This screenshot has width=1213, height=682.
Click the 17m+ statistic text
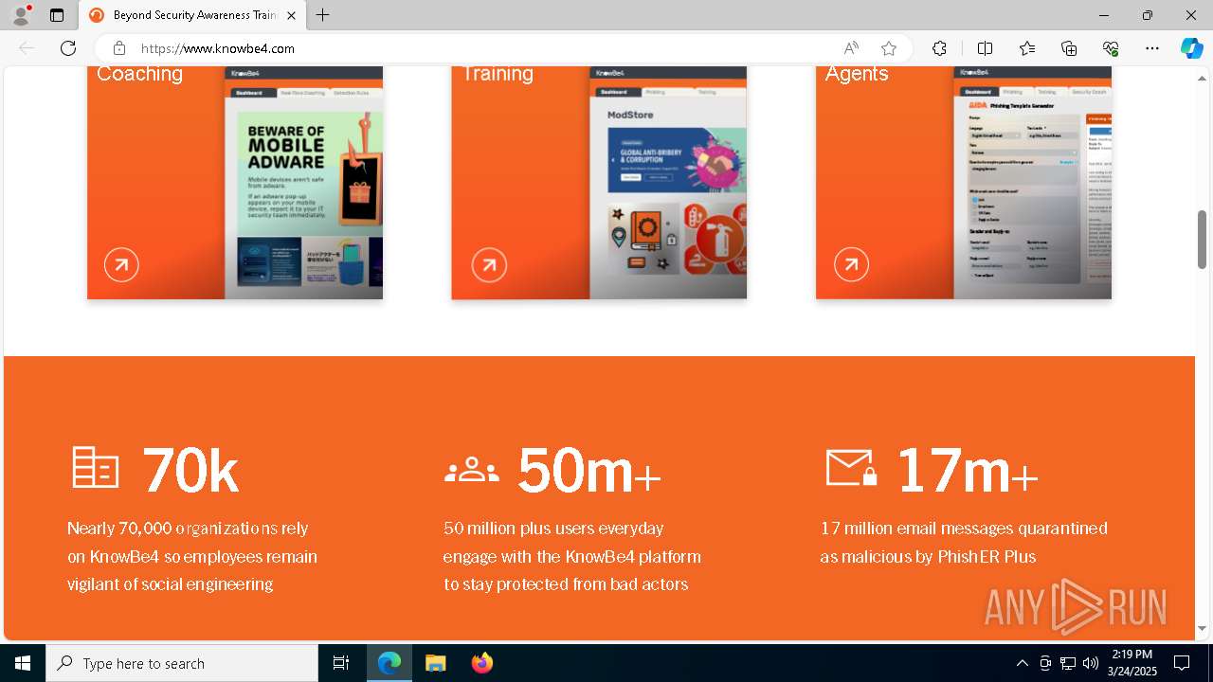(968, 470)
